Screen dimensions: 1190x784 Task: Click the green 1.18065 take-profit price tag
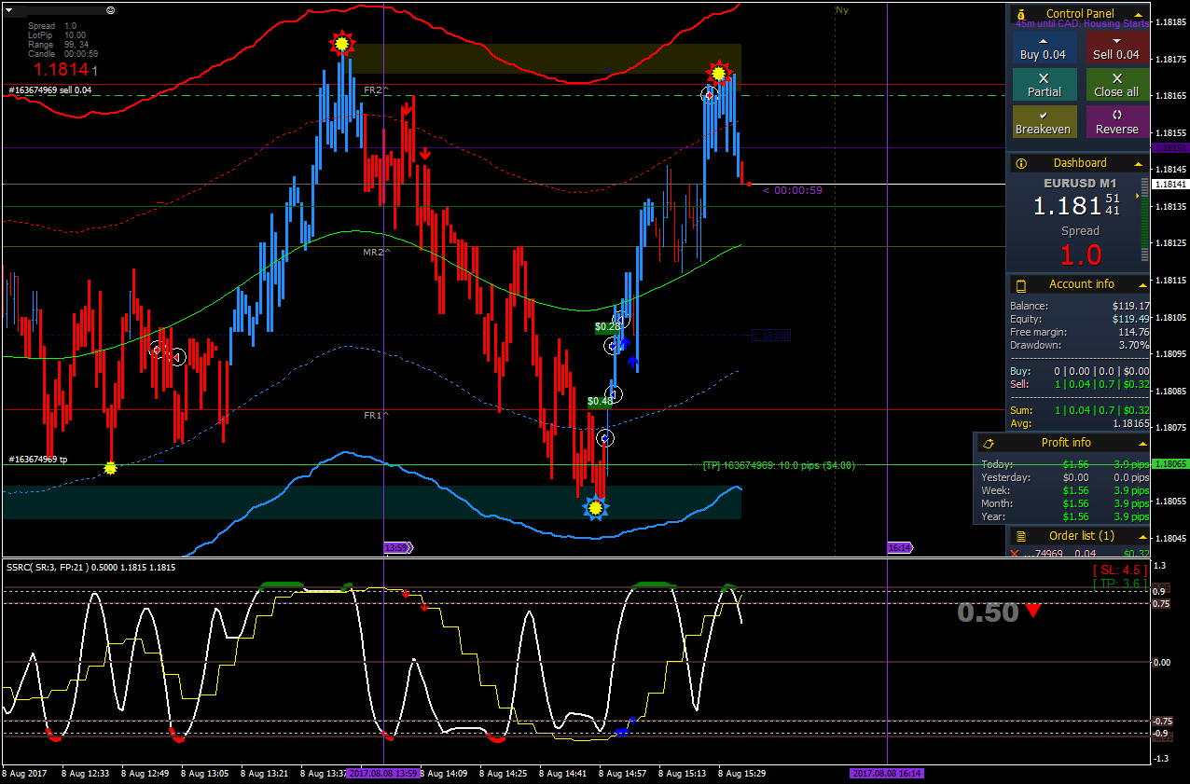coord(1170,464)
